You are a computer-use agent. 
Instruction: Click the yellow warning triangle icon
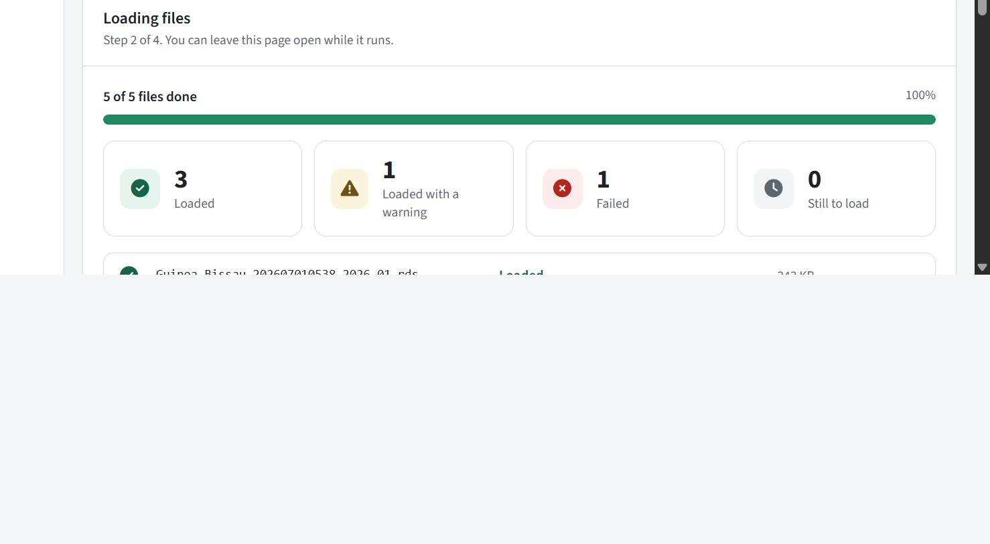(350, 188)
